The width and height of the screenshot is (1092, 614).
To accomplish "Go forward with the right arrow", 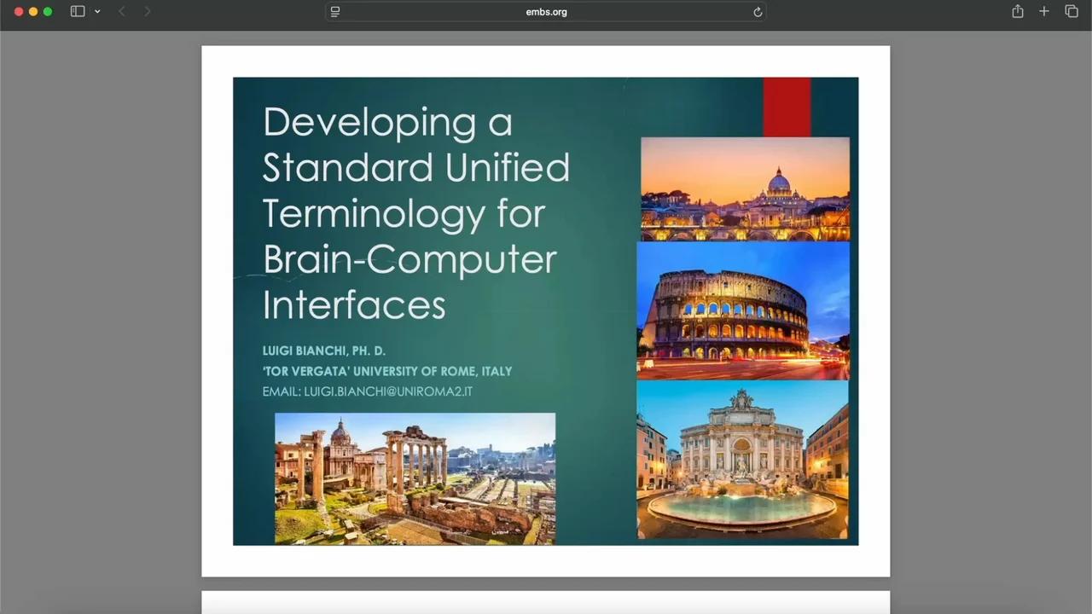I will tap(147, 11).
